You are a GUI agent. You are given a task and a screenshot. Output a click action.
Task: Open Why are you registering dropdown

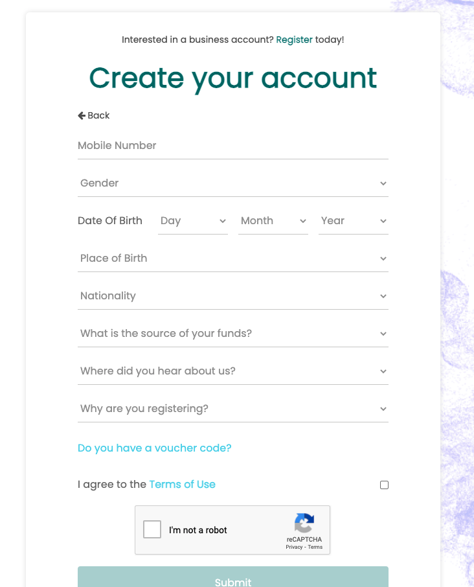coord(233,409)
